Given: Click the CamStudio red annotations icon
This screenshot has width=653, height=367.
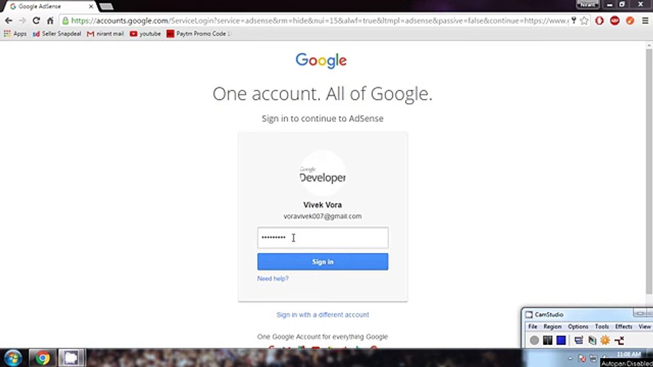Looking at the screenshot, I should coord(619,340).
